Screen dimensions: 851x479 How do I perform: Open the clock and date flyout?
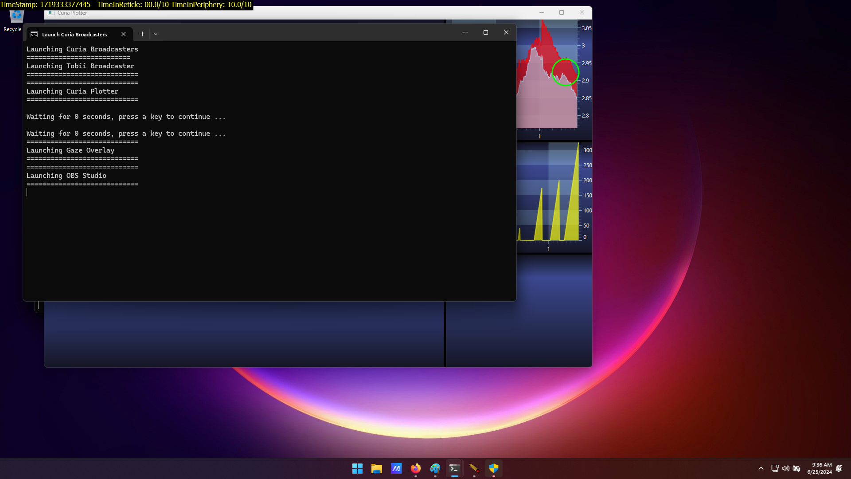click(x=819, y=468)
